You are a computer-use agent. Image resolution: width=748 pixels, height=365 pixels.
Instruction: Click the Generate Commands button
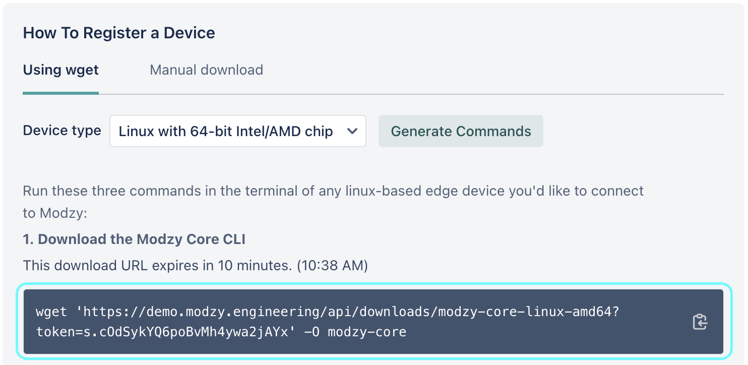coord(461,131)
